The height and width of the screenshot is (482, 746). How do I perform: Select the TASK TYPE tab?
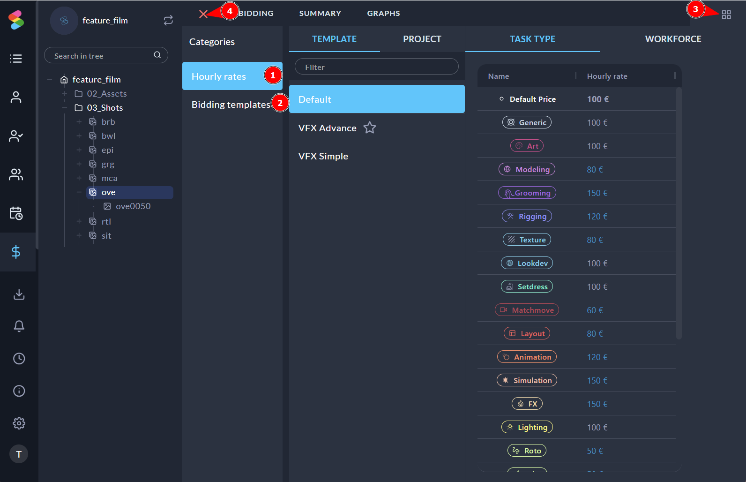pos(533,39)
